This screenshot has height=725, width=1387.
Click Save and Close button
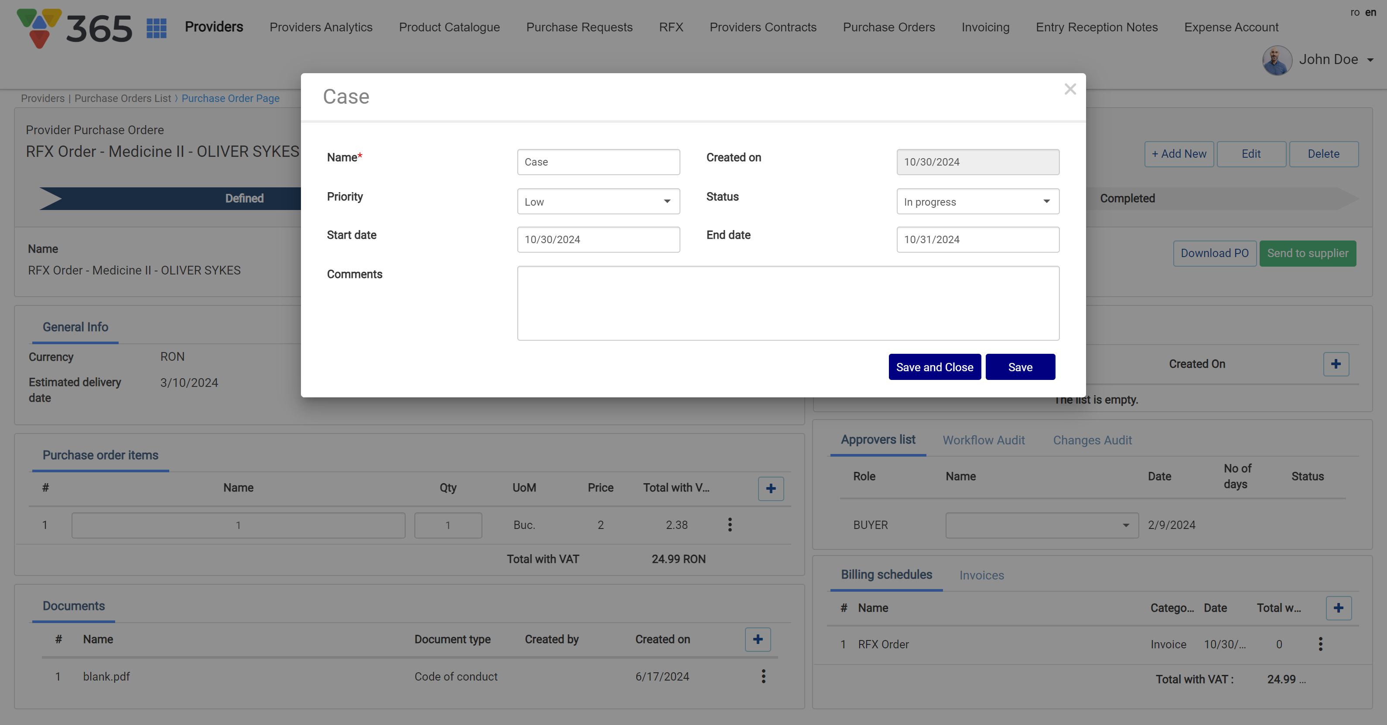(934, 367)
